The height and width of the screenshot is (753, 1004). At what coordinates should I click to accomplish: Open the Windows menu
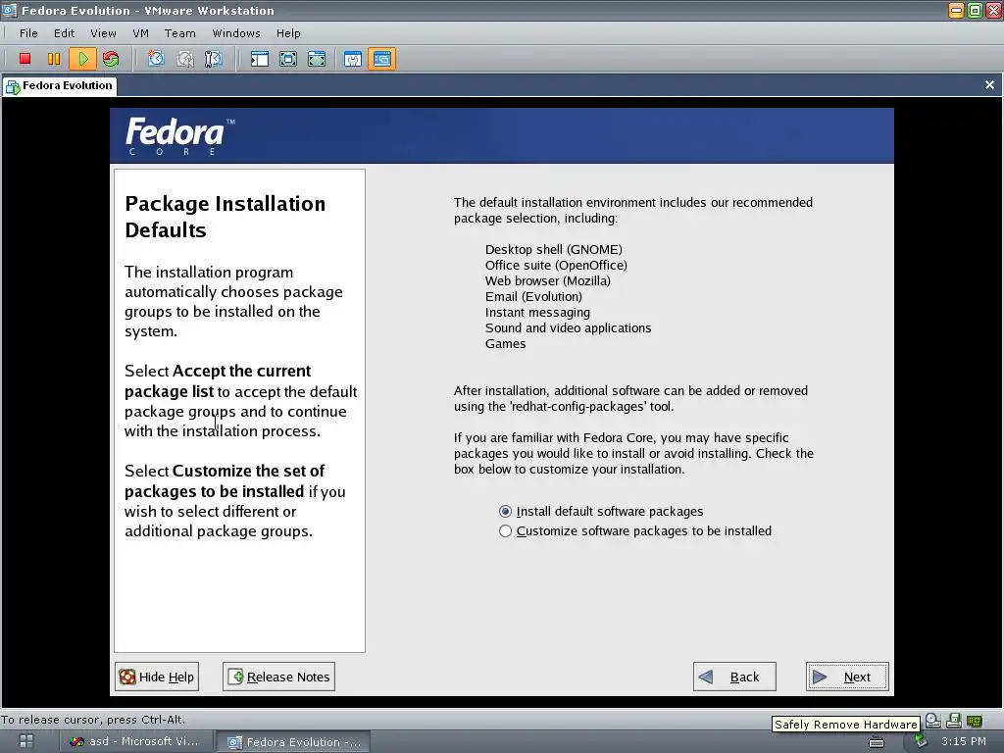236,33
